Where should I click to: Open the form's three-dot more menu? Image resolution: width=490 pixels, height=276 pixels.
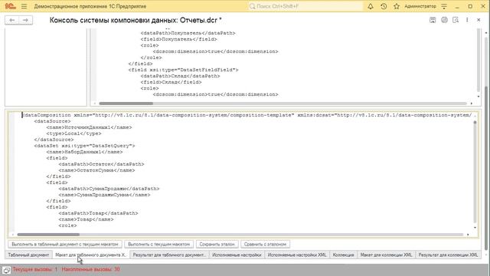click(x=467, y=20)
